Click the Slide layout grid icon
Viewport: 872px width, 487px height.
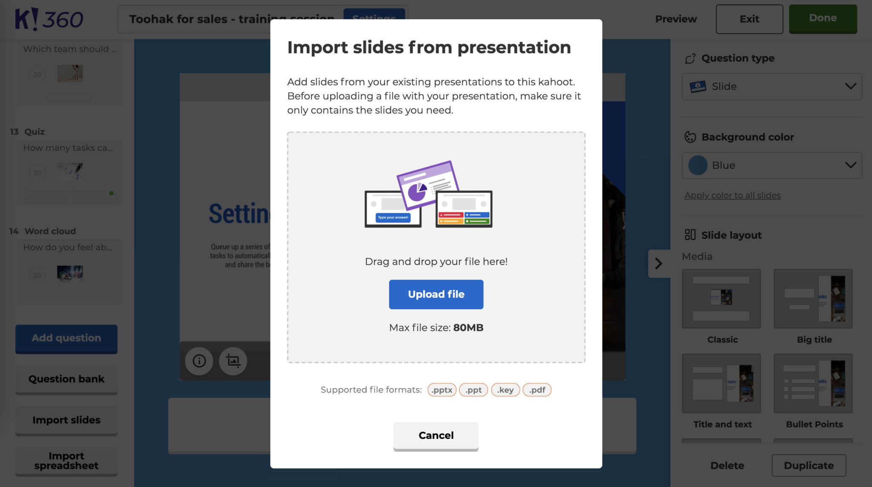(690, 235)
